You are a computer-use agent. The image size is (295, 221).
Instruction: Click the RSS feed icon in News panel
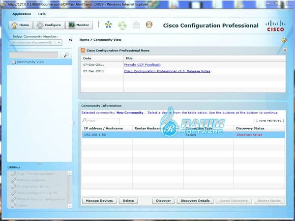point(83,51)
